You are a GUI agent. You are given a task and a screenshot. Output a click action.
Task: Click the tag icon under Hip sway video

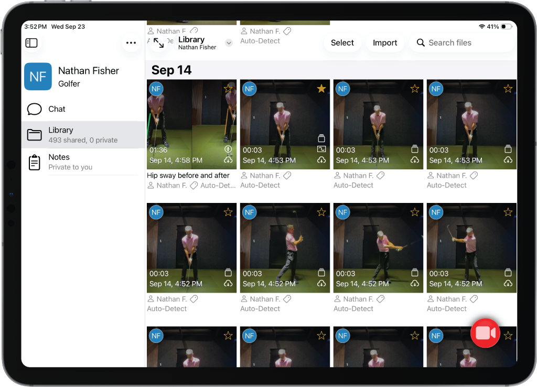[x=194, y=186]
